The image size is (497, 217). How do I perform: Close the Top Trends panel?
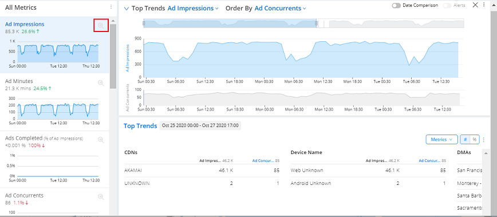tap(475, 5)
